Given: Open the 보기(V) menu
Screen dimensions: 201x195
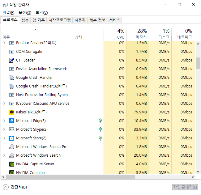Looking at the screenshot, I should coord(41,13).
